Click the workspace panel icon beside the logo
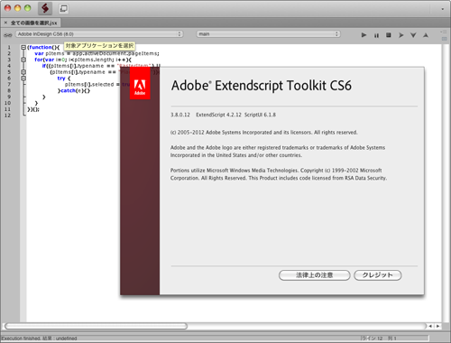Image resolution: width=451 pixels, height=343 pixels. [63, 9]
